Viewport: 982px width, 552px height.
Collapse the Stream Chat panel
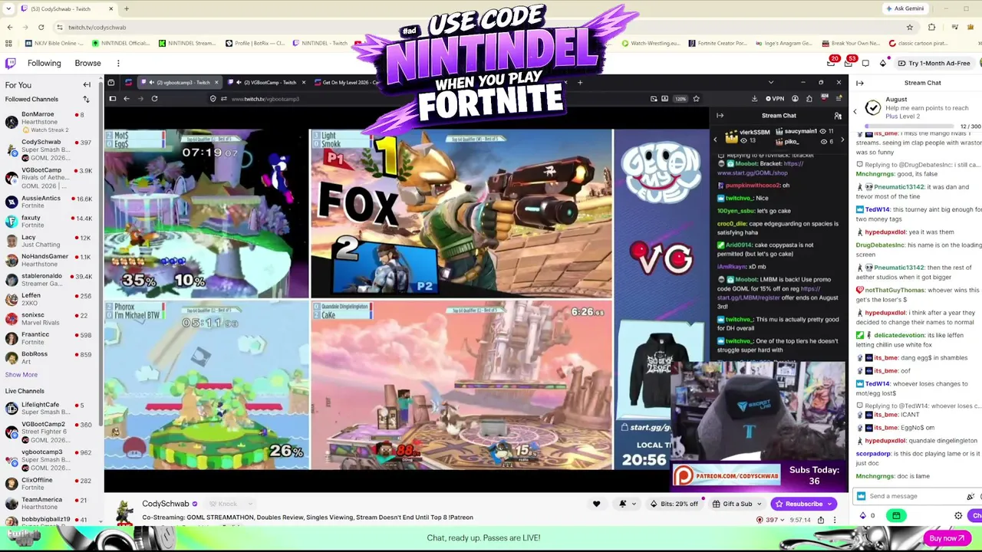[x=860, y=83]
